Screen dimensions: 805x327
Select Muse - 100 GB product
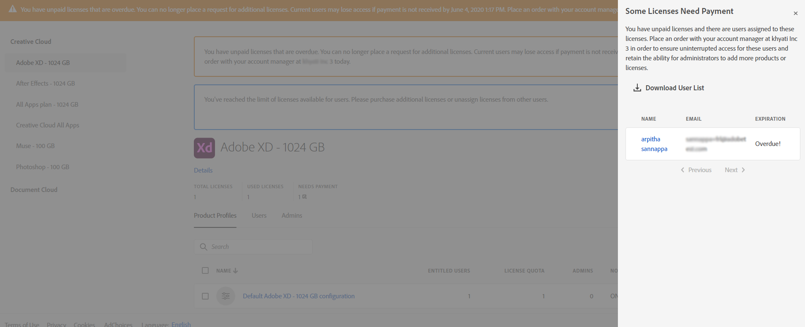(x=35, y=146)
